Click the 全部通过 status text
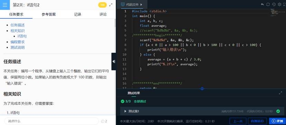 140,101
